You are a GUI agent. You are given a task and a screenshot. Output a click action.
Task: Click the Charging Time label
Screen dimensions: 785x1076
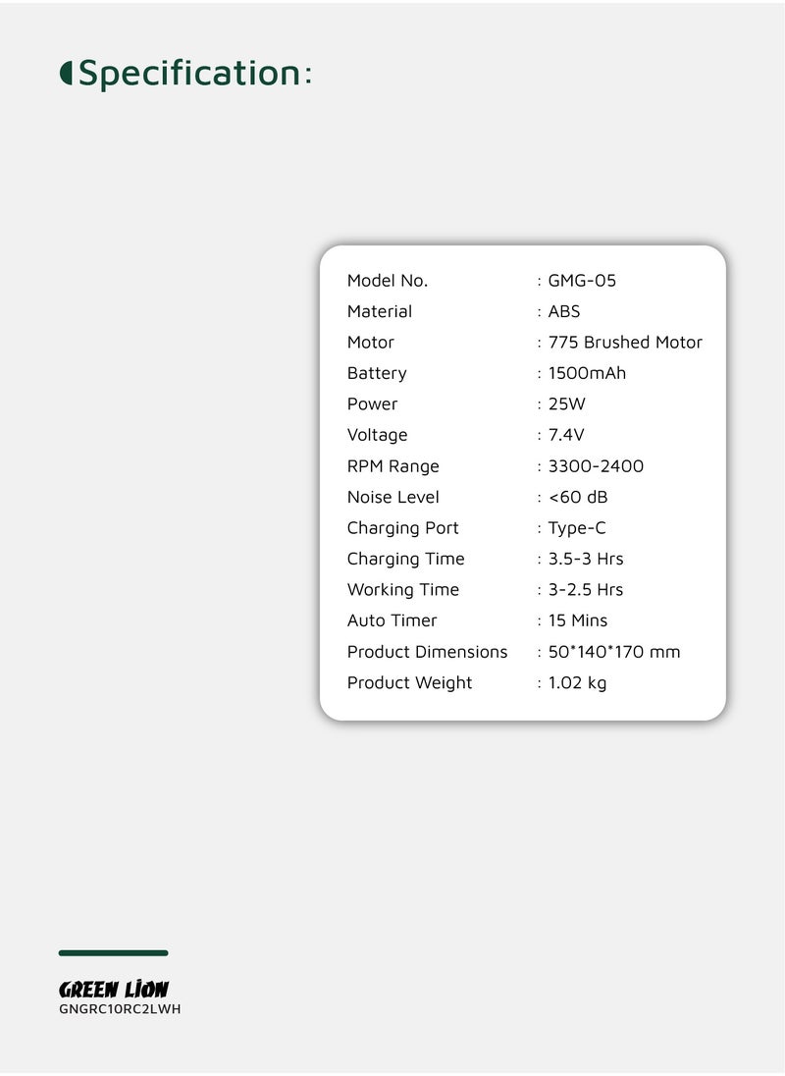point(406,560)
